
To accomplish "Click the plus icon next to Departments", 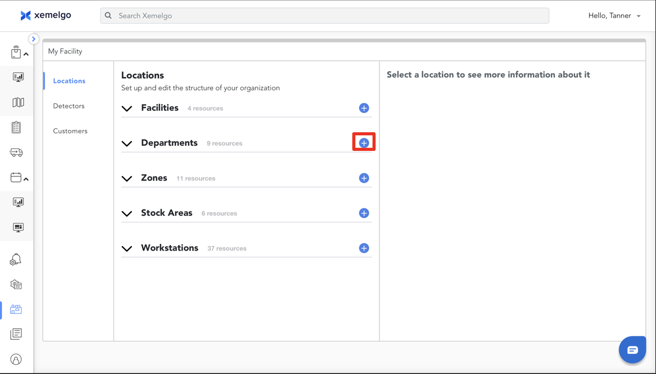I will coord(364,143).
